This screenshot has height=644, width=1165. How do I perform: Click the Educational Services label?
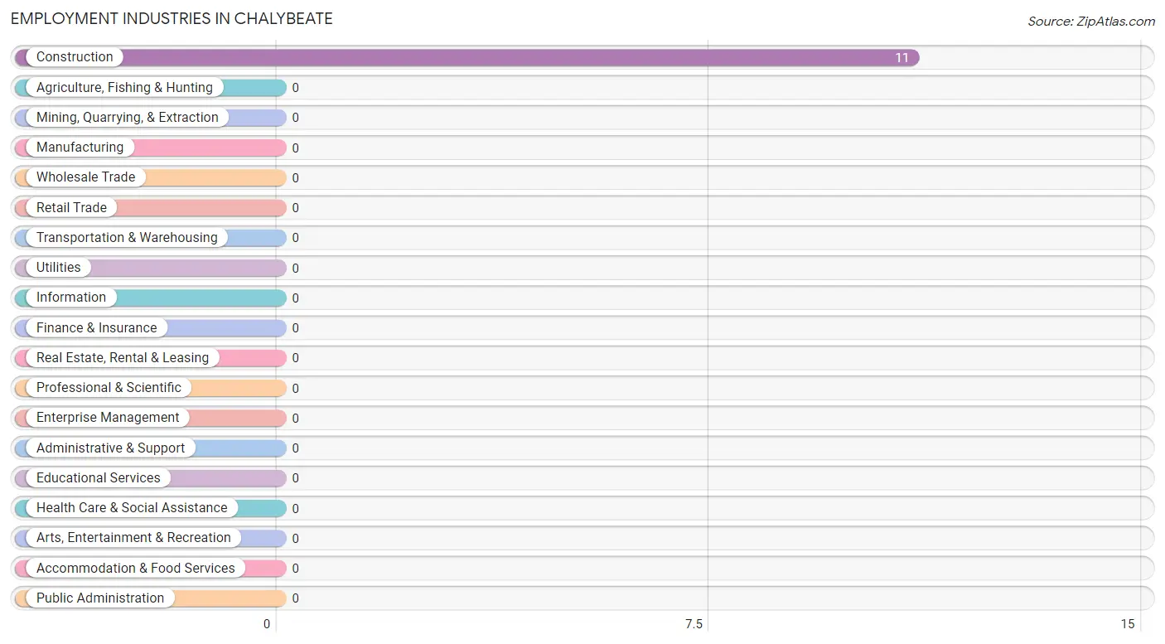pyautogui.click(x=99, y=477)
